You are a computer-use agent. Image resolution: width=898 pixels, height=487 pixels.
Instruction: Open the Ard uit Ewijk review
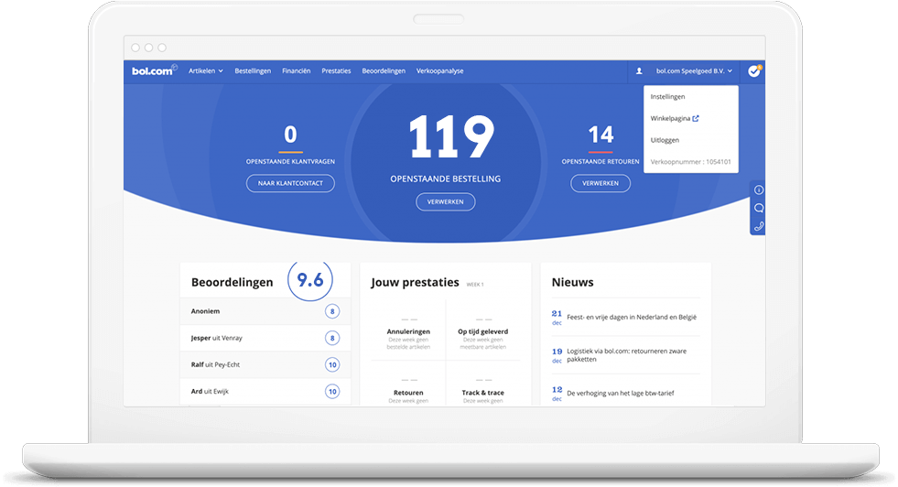[265, 391]
